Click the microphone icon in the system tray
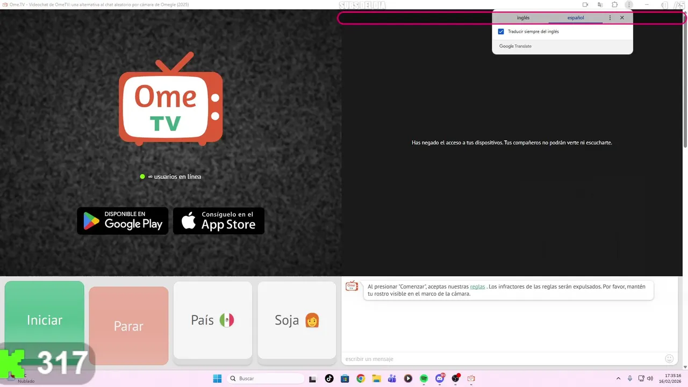 (630, 378)
